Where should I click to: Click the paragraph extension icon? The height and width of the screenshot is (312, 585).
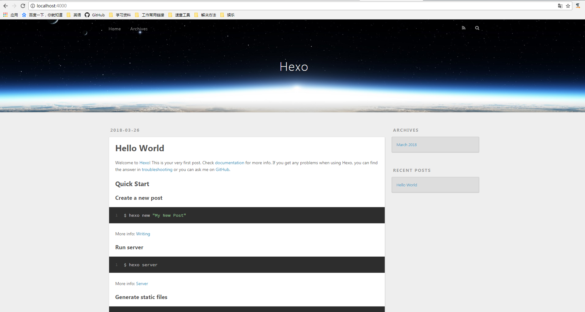coord(578,6)
